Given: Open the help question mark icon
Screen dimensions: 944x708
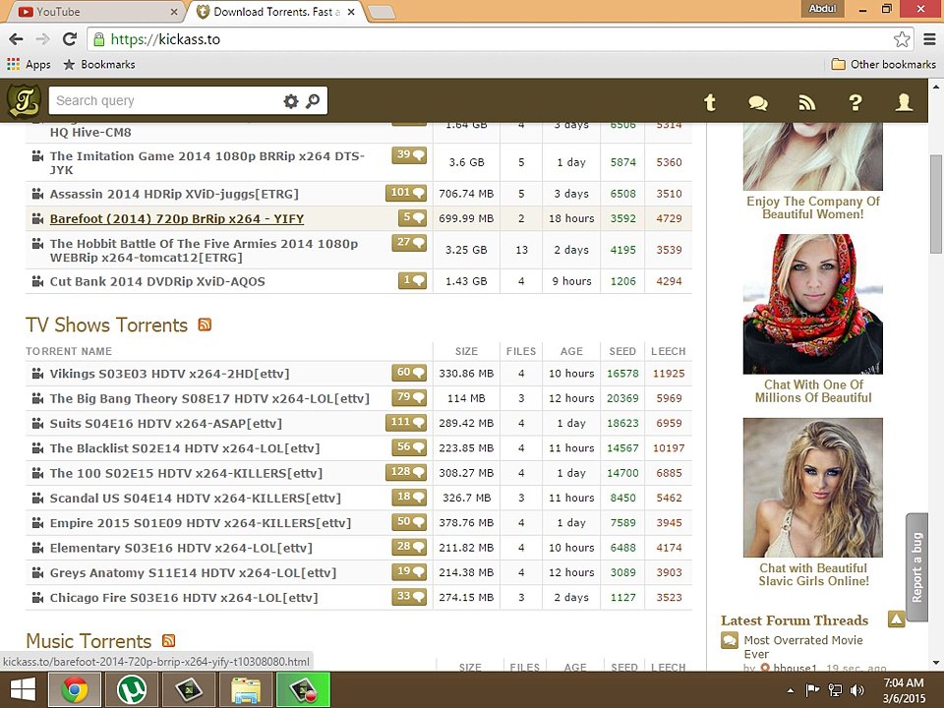Looking at the screenshot, I should pyautogui.click(x=855, y=103).
